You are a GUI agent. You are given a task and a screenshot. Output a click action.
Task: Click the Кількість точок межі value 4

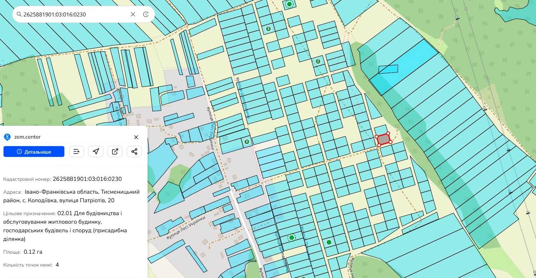[57, 265]
